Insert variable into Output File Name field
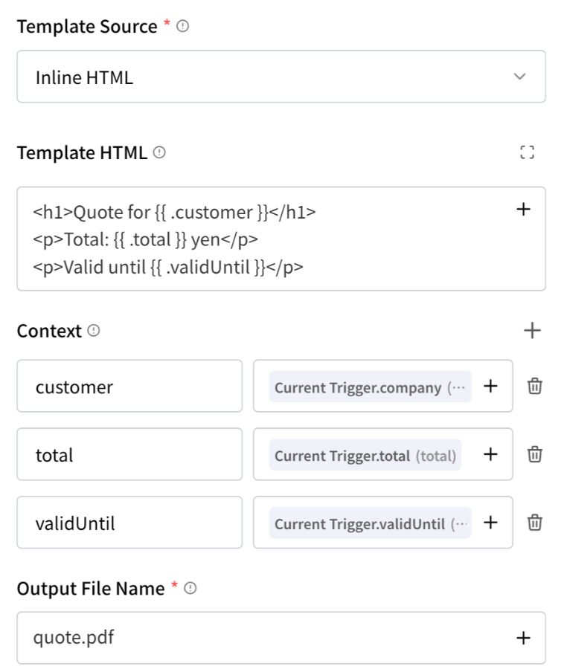 pos(523,638)
